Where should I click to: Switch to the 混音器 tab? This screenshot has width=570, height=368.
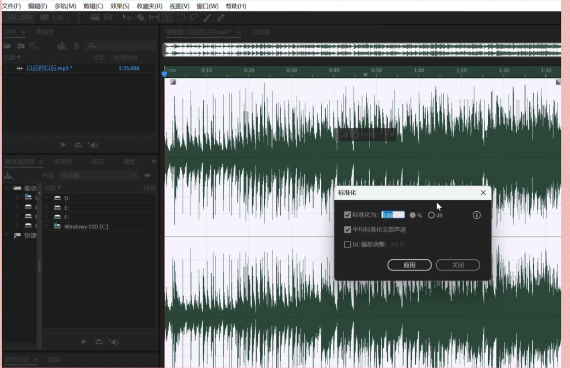click(x=261, y=32)
